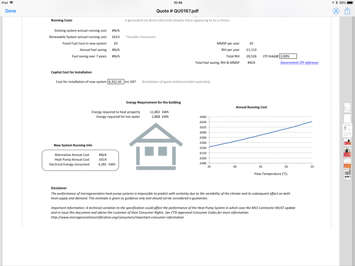
Task: Open the Government CPI reference link
Action: (299, 63)
